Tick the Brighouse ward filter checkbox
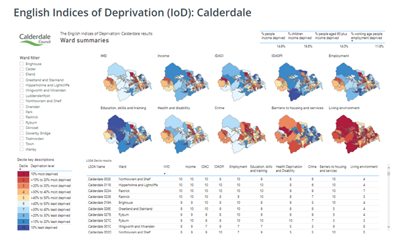402x244 pixels. 22,64
